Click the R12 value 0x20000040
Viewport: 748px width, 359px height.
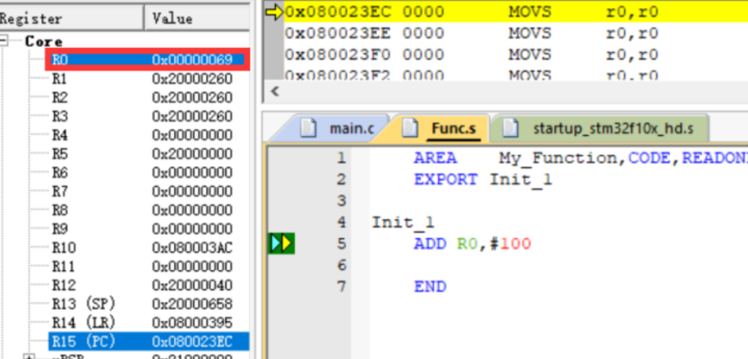click(x=192, y=286)
